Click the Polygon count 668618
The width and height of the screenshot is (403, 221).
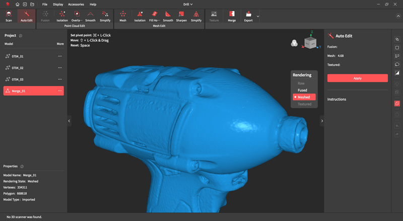(22, 193)
